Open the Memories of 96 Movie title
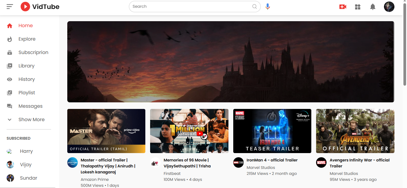The height and width of the screenshot is (188, 407). (187, 163)
